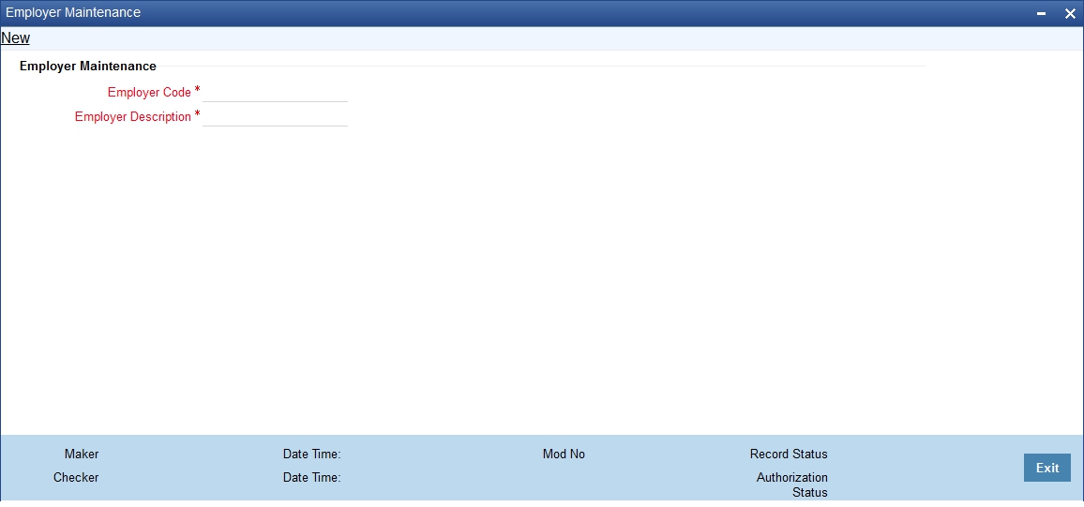1084x507 pixels.
Task: Click the Employer Maintenance section heading
Action: 88,67
